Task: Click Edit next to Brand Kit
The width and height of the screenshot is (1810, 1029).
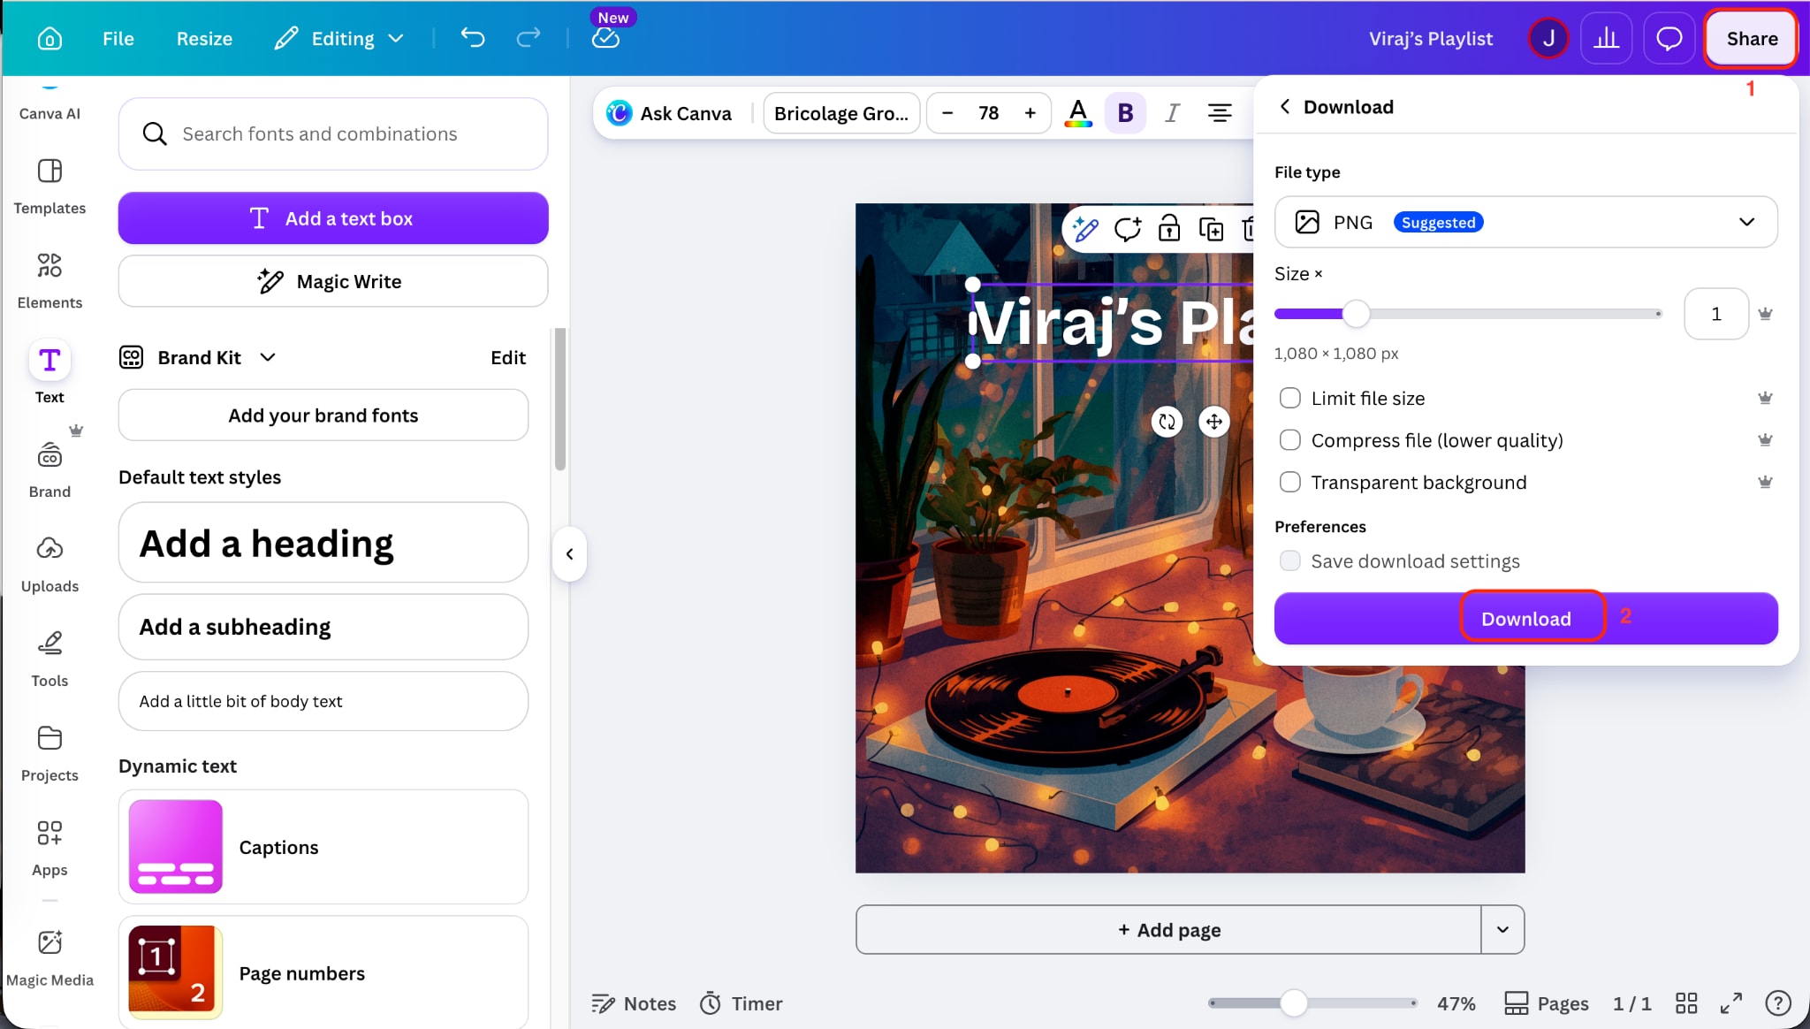Action: pyautogui.click(x=508, y=357)
